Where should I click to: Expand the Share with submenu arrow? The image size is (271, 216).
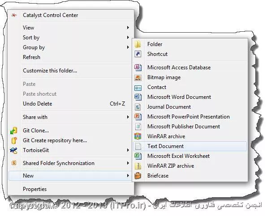coord(128,117)
